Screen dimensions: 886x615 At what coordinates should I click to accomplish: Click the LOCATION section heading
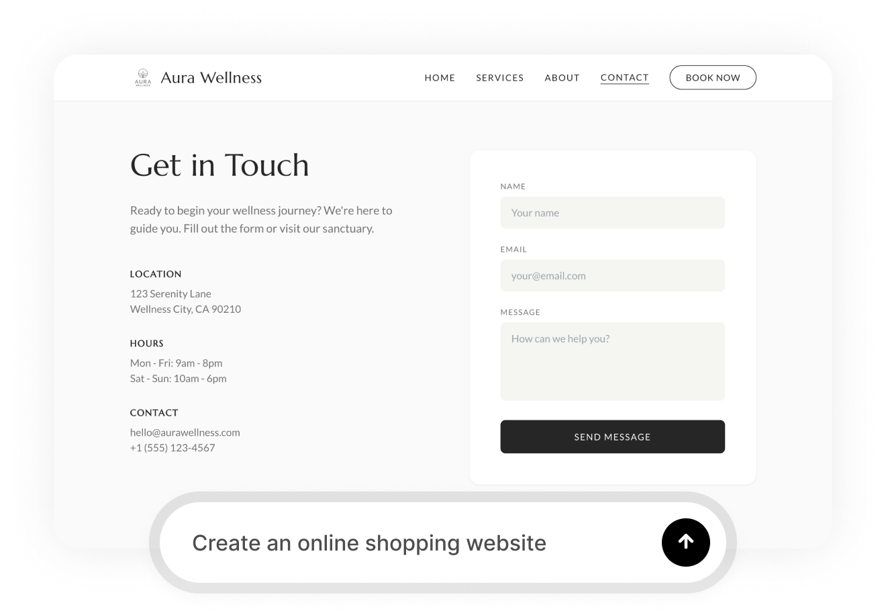point(156,274)
